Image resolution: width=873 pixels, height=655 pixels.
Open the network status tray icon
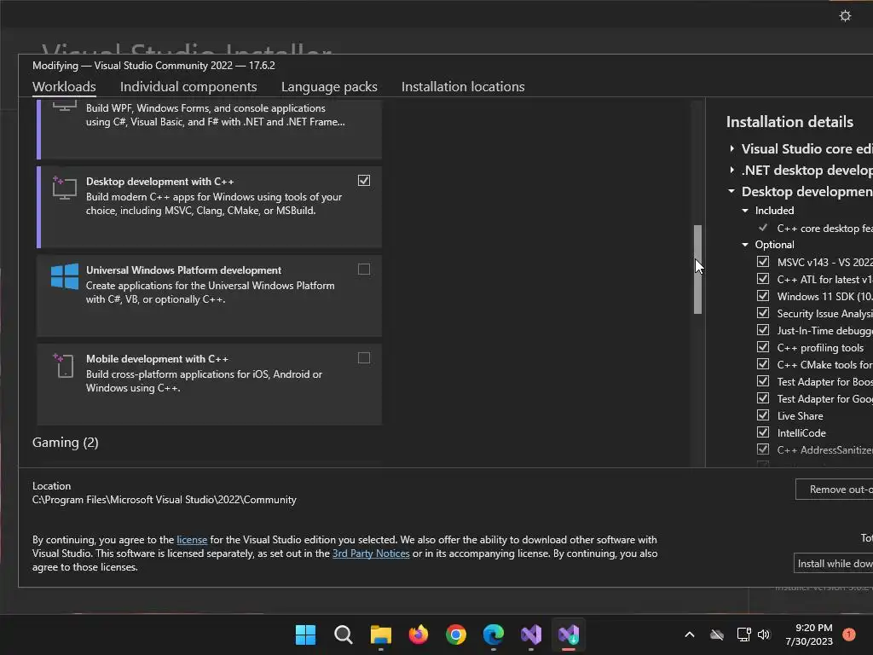pyautogui.click(x=743, y=635)
